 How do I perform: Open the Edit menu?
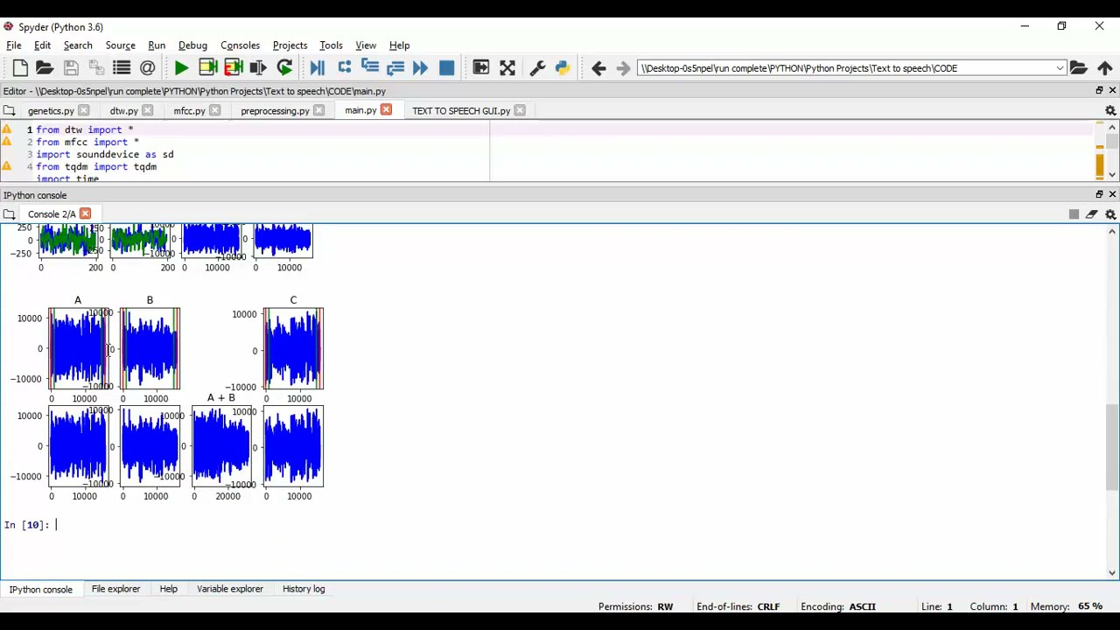point(42,45)
